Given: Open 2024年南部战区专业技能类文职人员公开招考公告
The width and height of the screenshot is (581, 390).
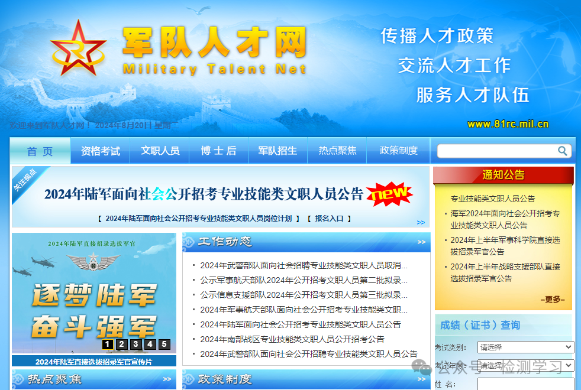Looking at the screenshot, I should click(x=292, y=339).
